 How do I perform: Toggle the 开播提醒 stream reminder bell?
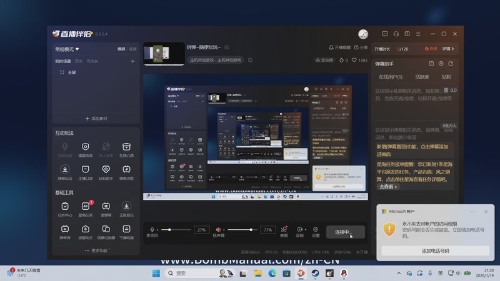point(339,47)
